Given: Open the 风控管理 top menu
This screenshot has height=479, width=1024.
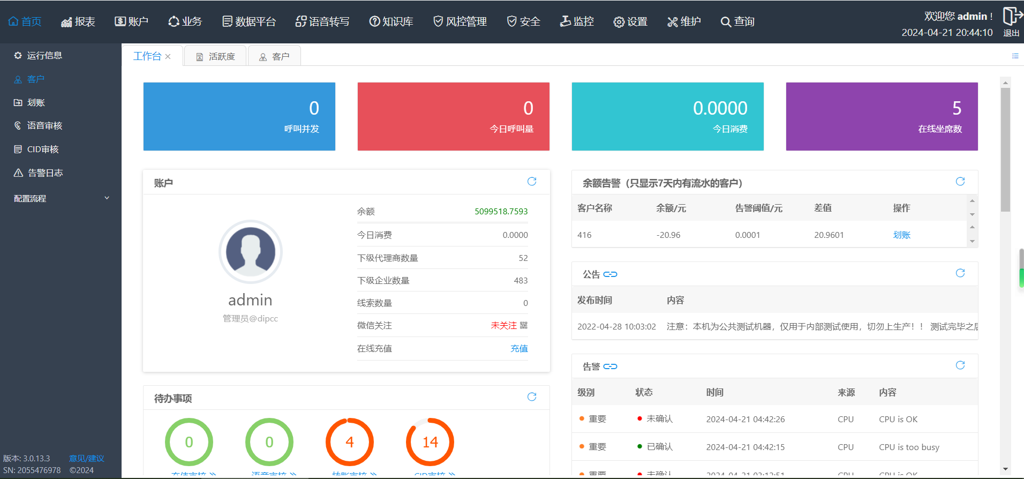Looking at the screenshot, I should click(460, 21).
